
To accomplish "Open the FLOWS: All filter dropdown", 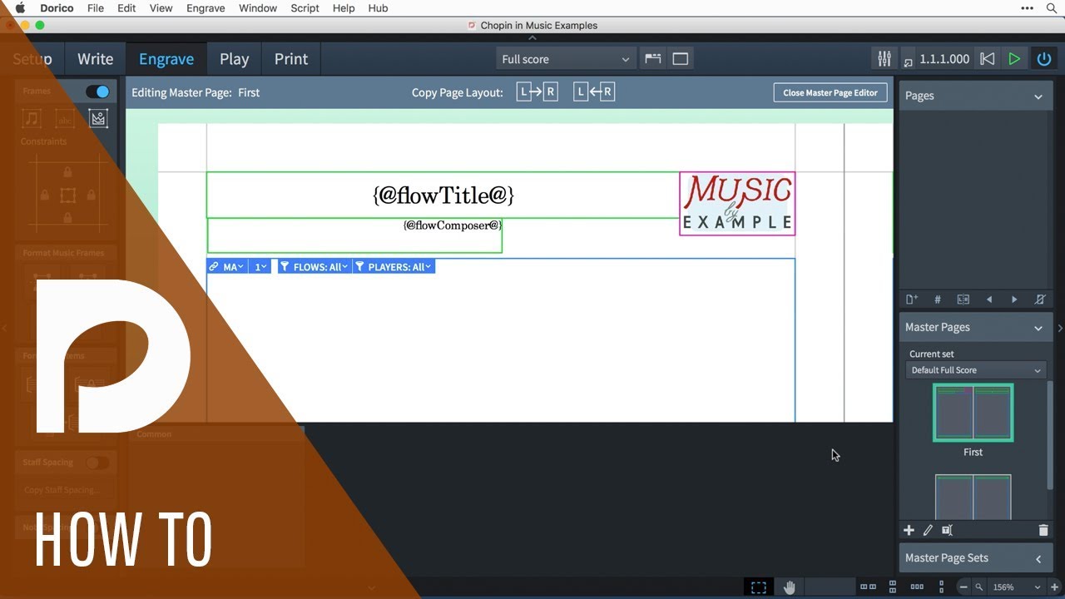I will pyautogui.click(x=314, y=267).
